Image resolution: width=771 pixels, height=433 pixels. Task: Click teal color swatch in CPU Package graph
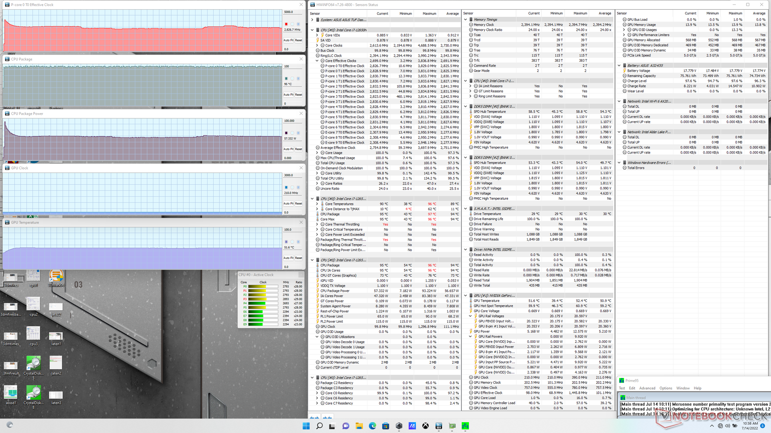pos(286,78)
